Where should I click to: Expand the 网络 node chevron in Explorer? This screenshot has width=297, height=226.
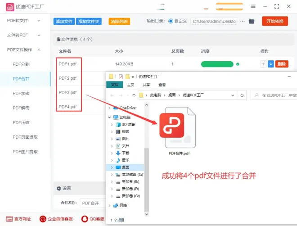tap(109, 205)
